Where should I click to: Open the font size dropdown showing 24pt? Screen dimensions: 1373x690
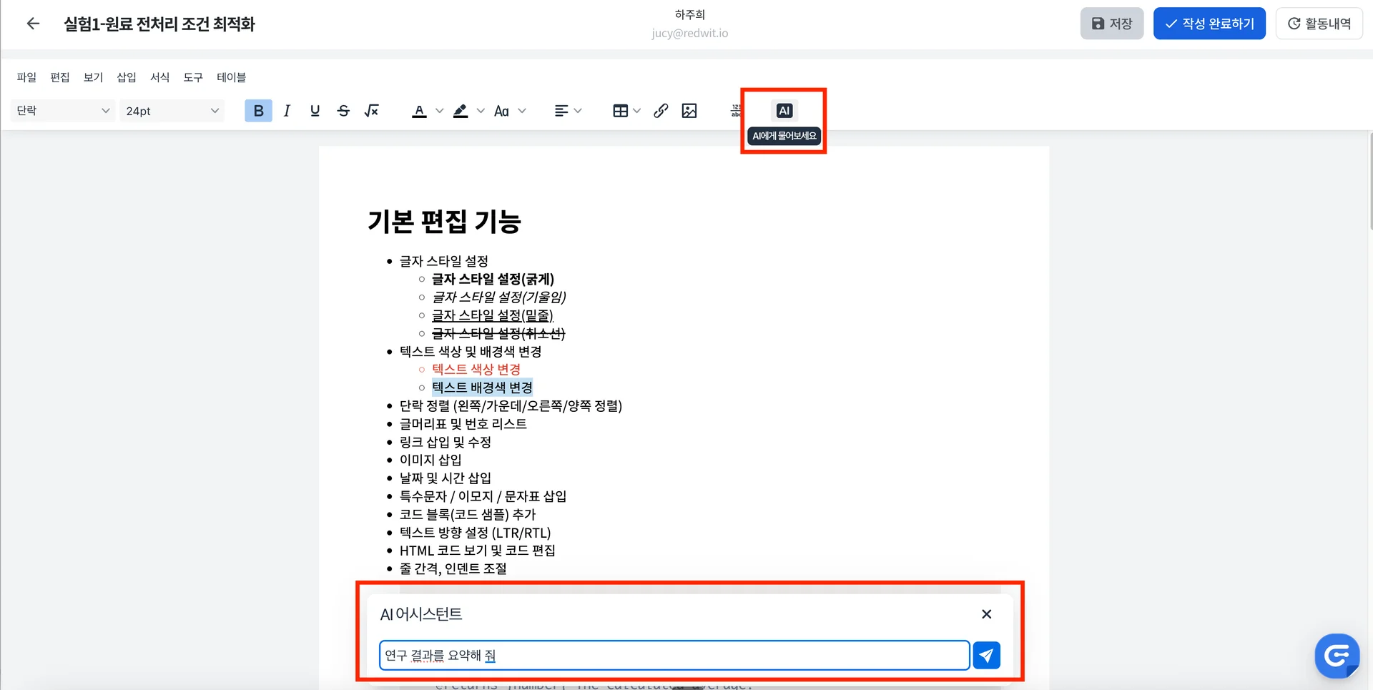coord(172,111)
